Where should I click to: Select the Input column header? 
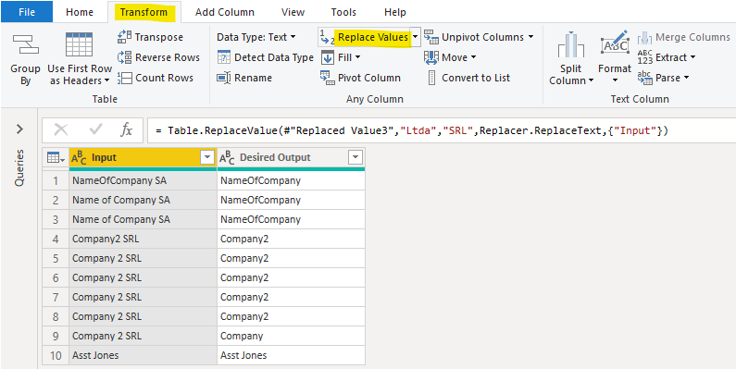tap(143, 158)
